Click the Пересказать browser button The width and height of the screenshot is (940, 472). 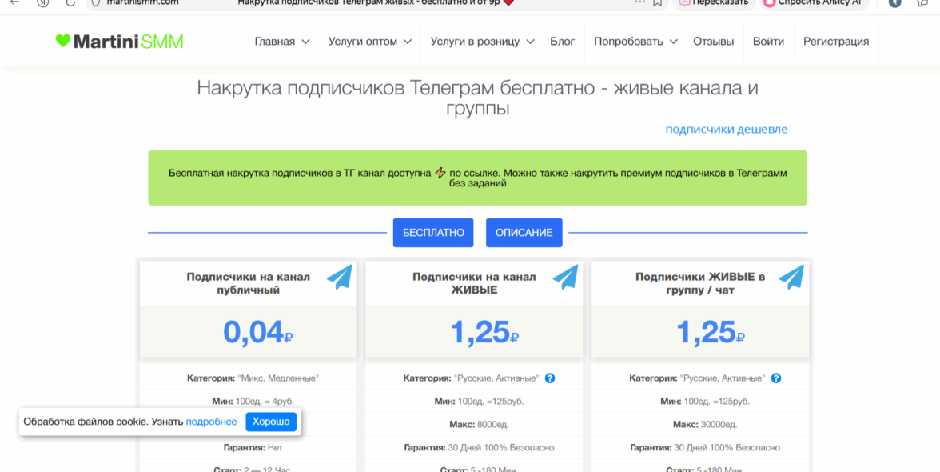pyautogui.click(x=714, y=3)
